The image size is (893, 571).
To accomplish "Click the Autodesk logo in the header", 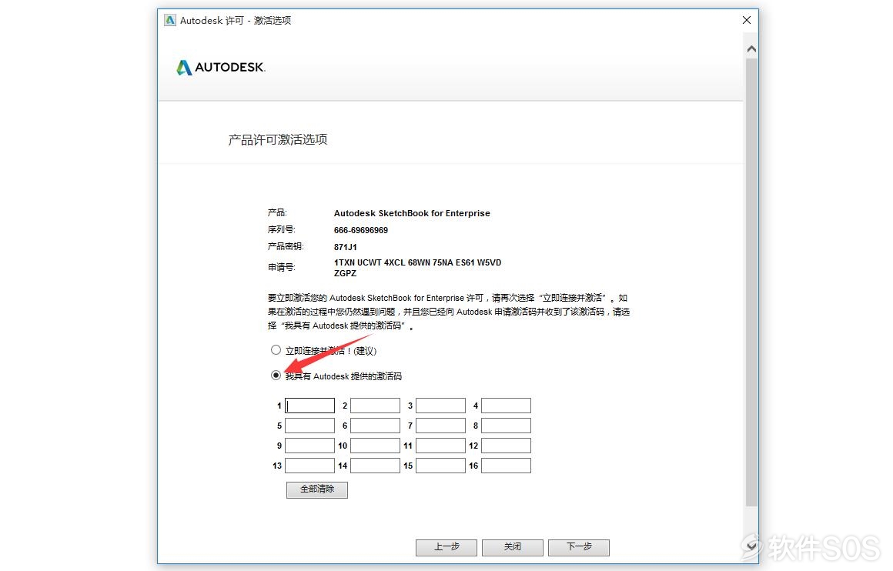I will [220, 67].
